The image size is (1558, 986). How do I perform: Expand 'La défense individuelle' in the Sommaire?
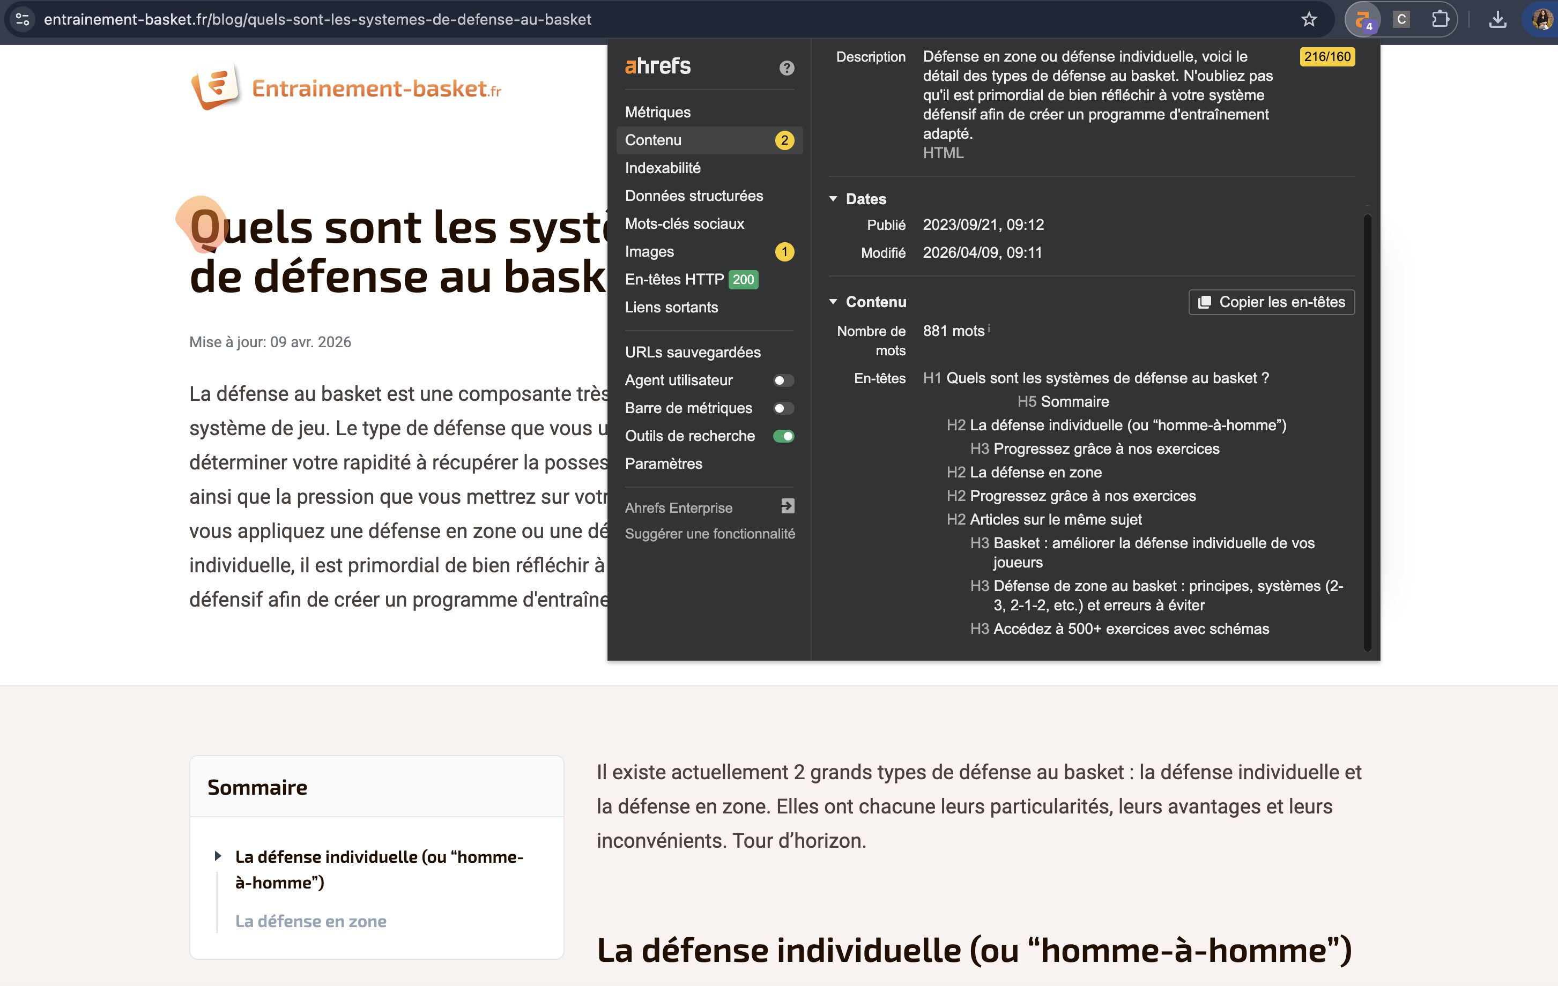pyautogui.click(x=217, y=856)
